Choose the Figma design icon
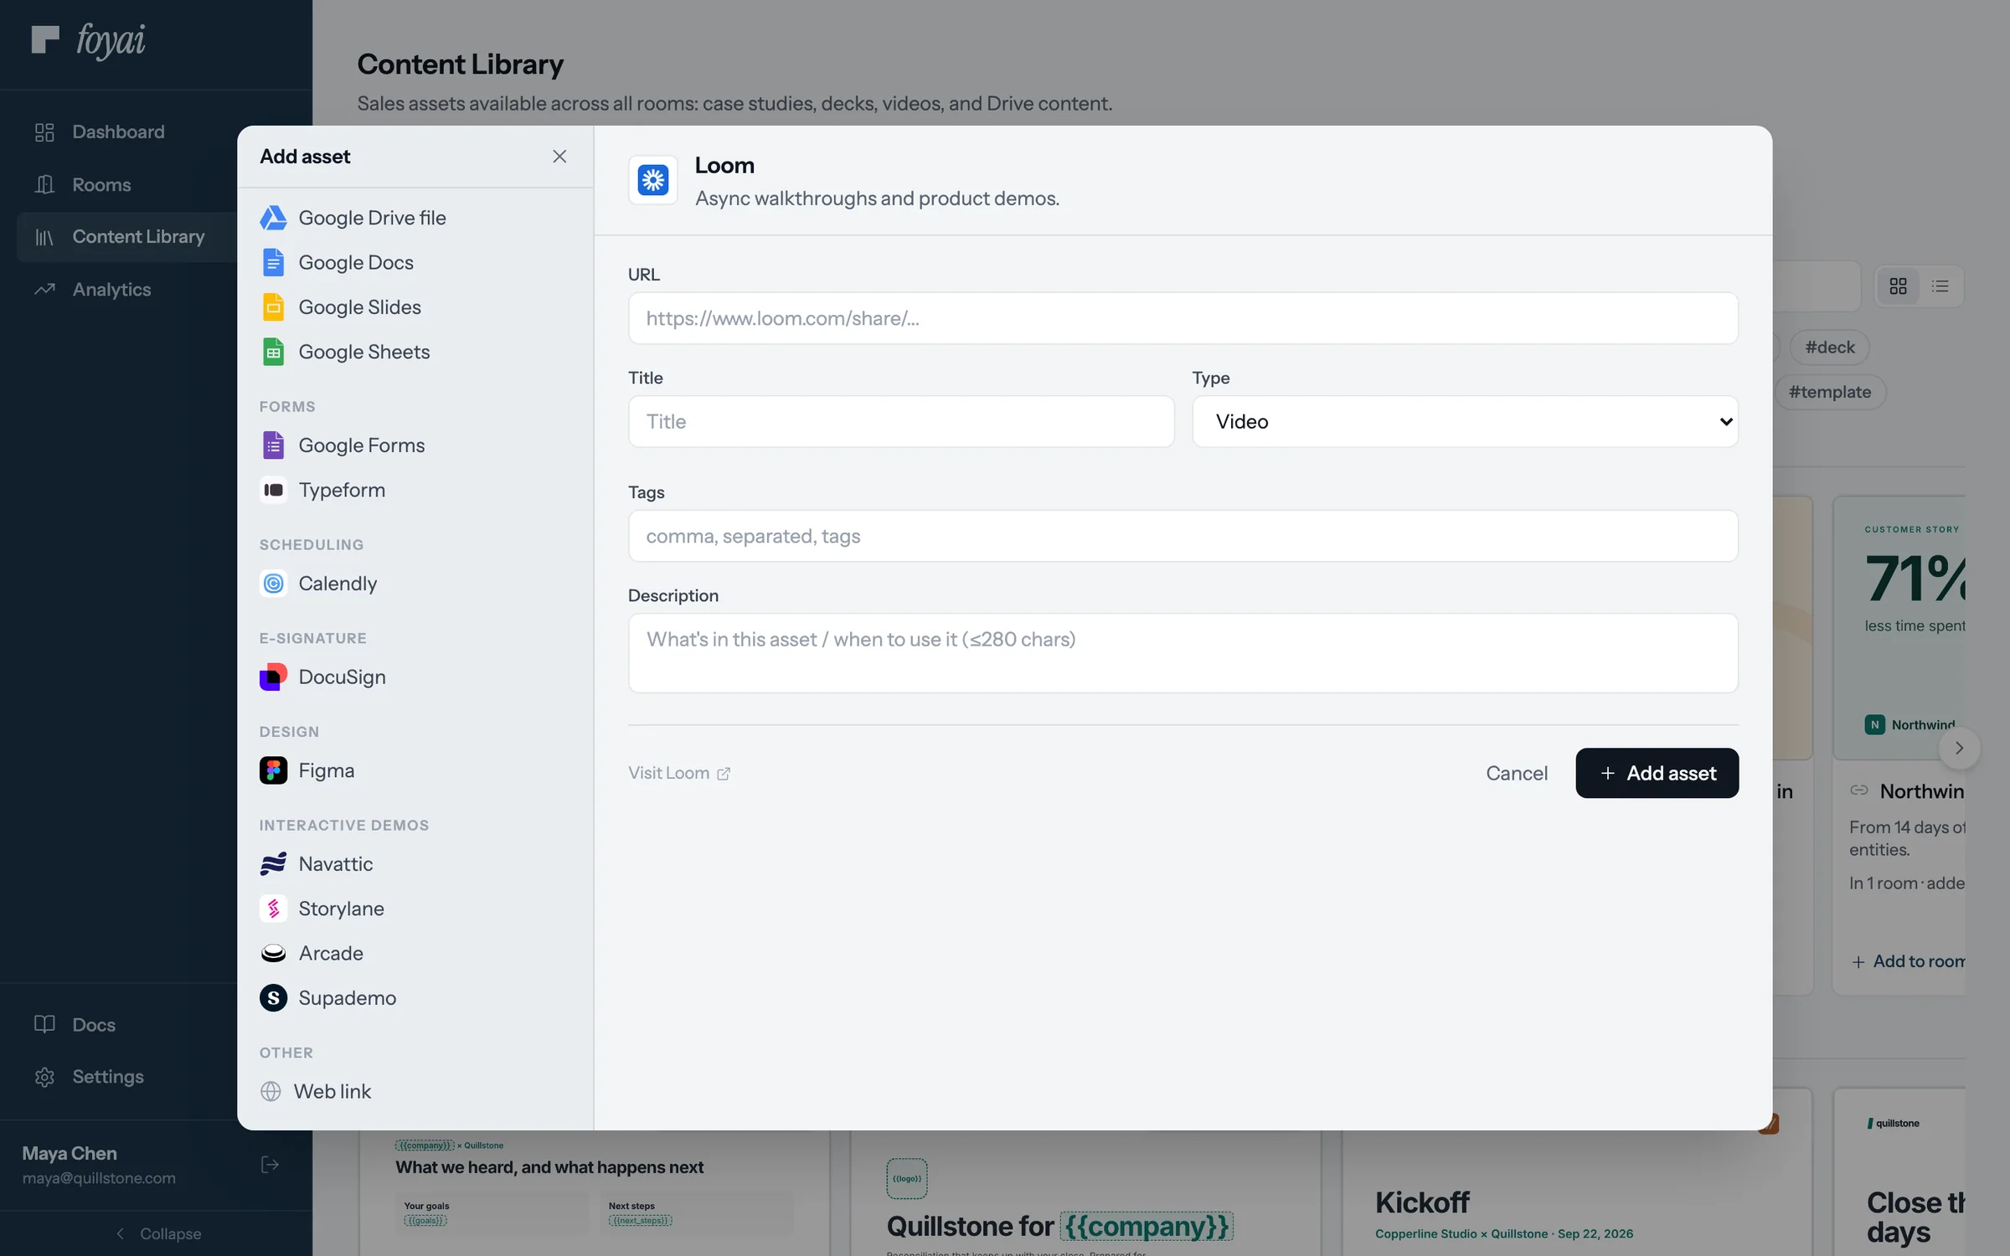The height and width of the screenshot is (1256, 2010). tap(273, 770)
